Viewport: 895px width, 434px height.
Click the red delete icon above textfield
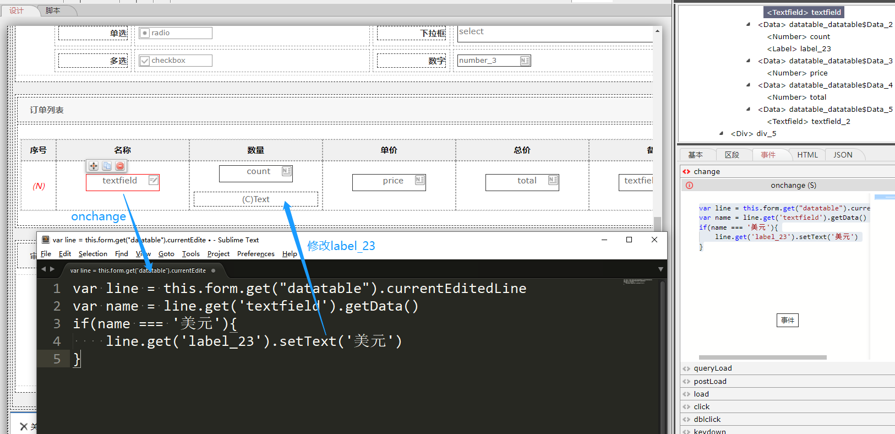120,166
